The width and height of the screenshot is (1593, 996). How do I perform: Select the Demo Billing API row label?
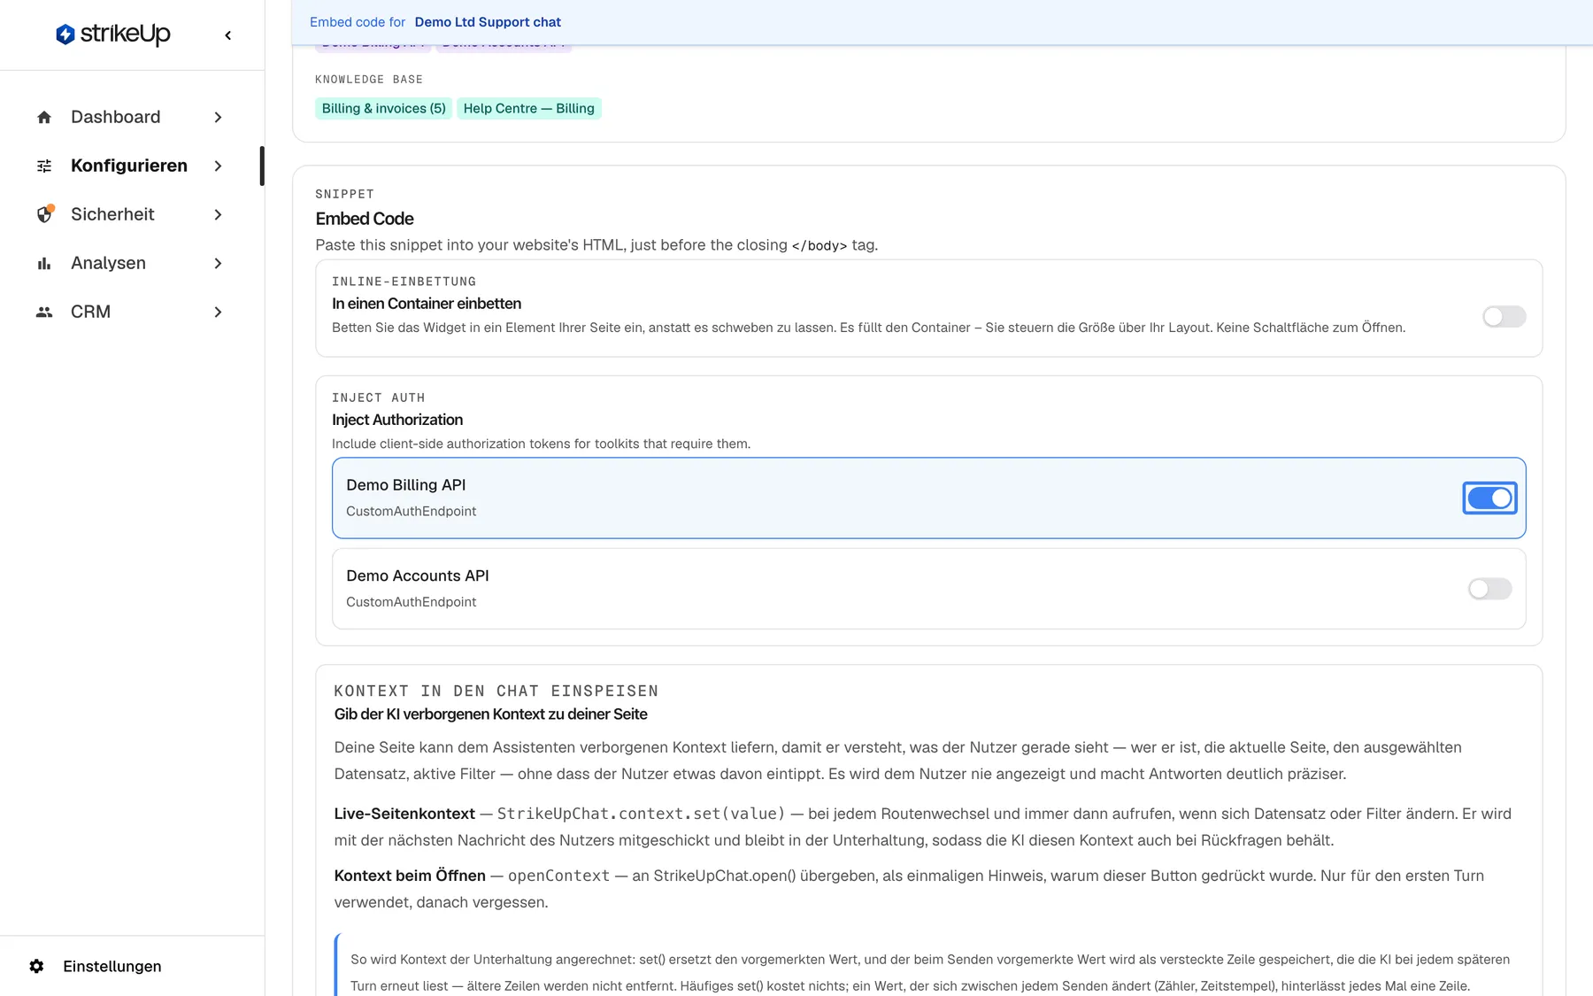click(x=406, y=485)
